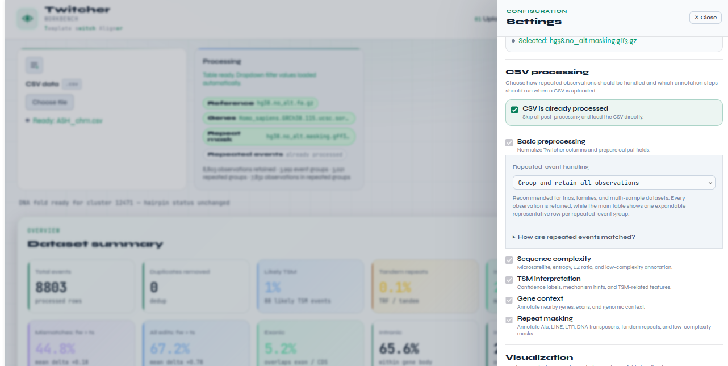Toggle the TSM interpretation checkbox
The width and height of the screenshot is (728, 366).
tap(509, 280)
